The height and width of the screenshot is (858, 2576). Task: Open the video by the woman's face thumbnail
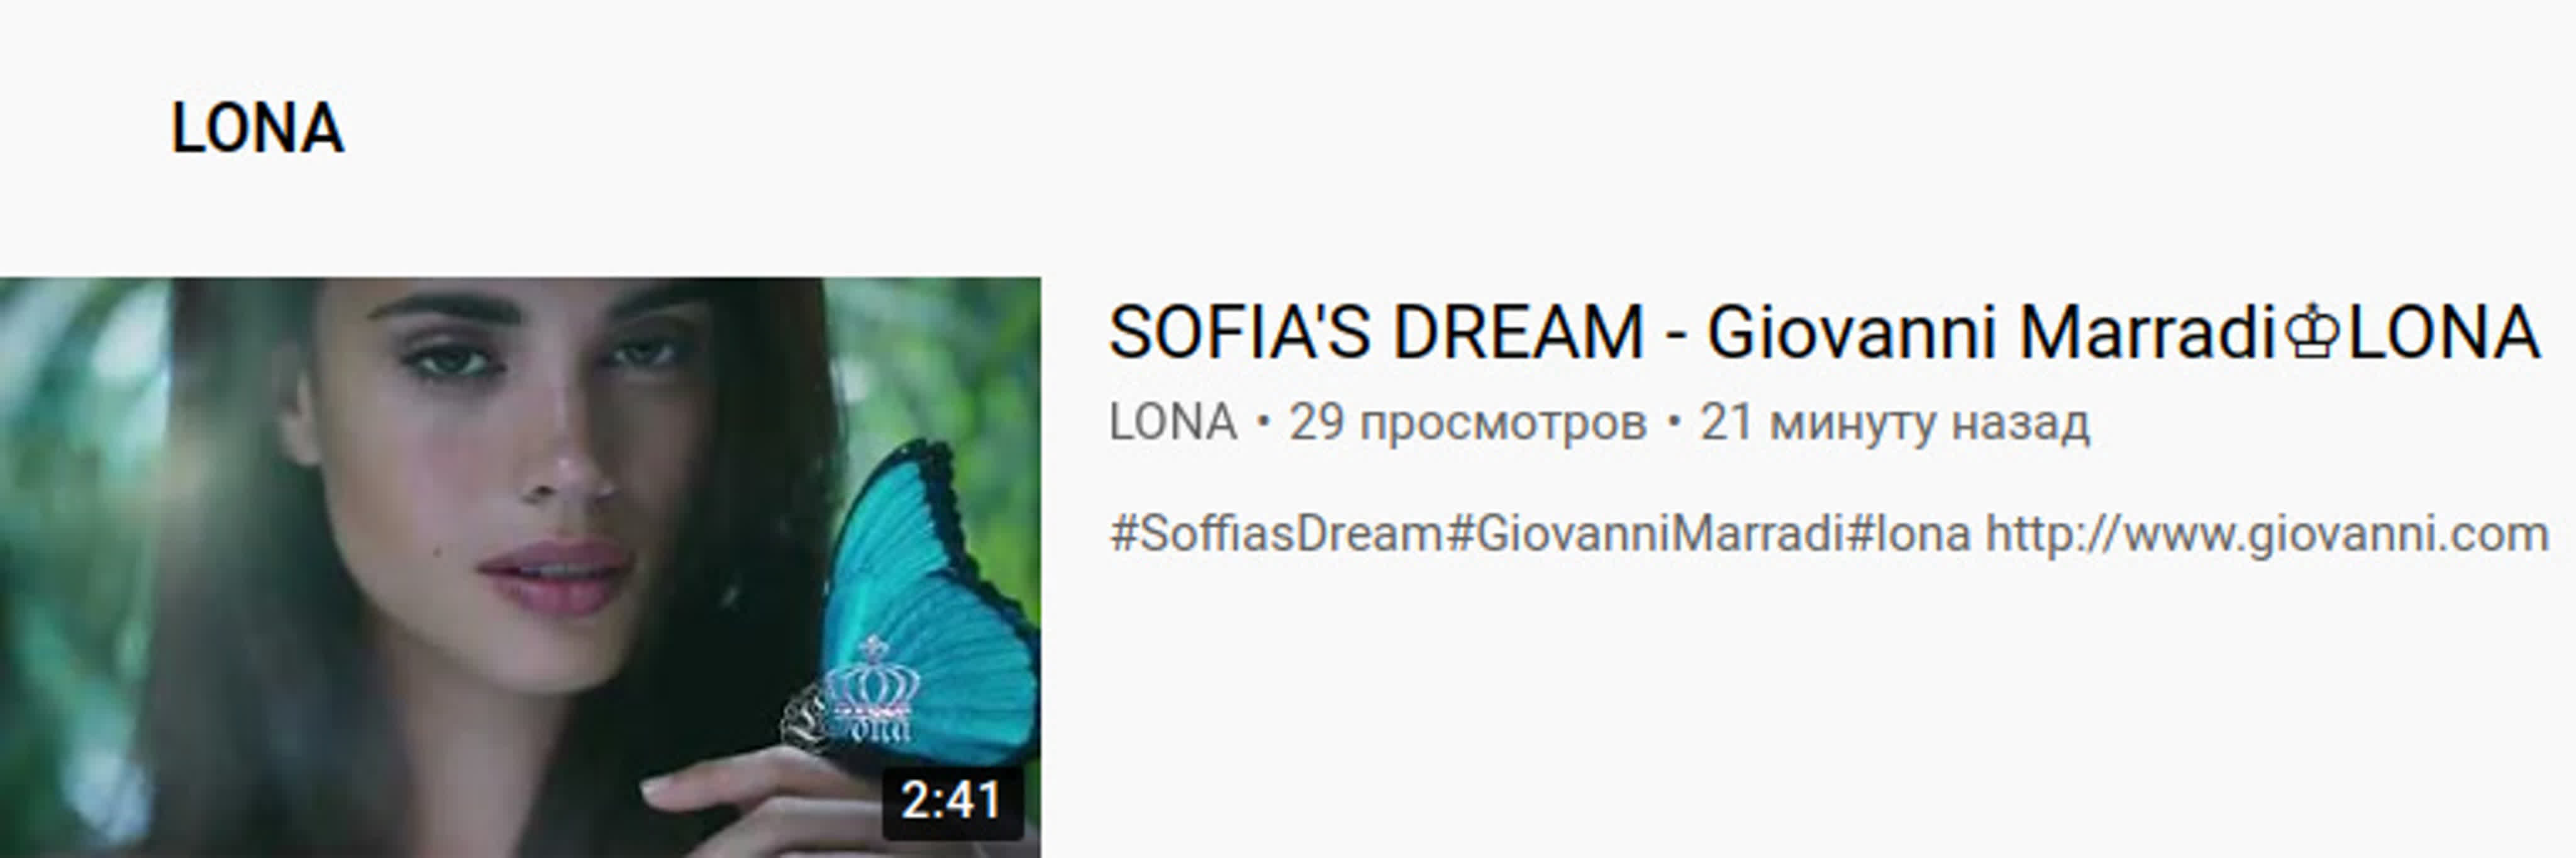520,568
